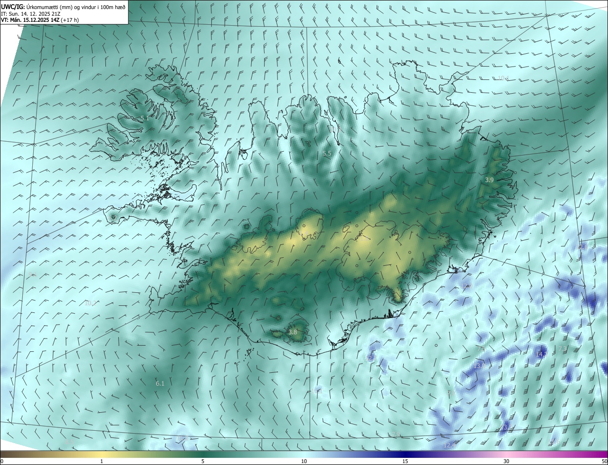Click the pink color bar segment at 30
Screen dimensions: 608x465
click(x=506, y=455)
